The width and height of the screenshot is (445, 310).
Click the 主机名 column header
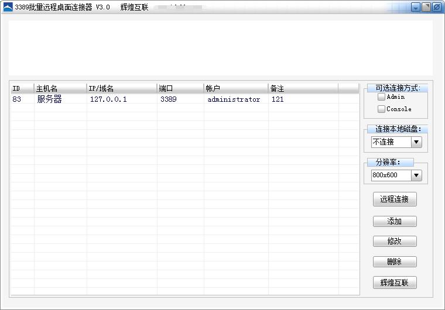point(60,88)
